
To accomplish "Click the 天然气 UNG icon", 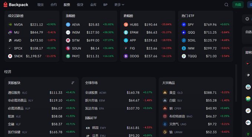I will 165,124.
